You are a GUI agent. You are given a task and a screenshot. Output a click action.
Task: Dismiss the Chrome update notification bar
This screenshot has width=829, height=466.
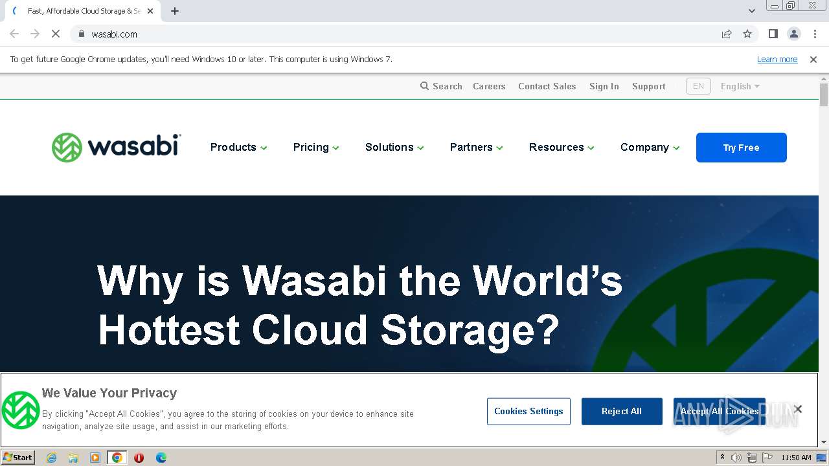click(813, 59)
